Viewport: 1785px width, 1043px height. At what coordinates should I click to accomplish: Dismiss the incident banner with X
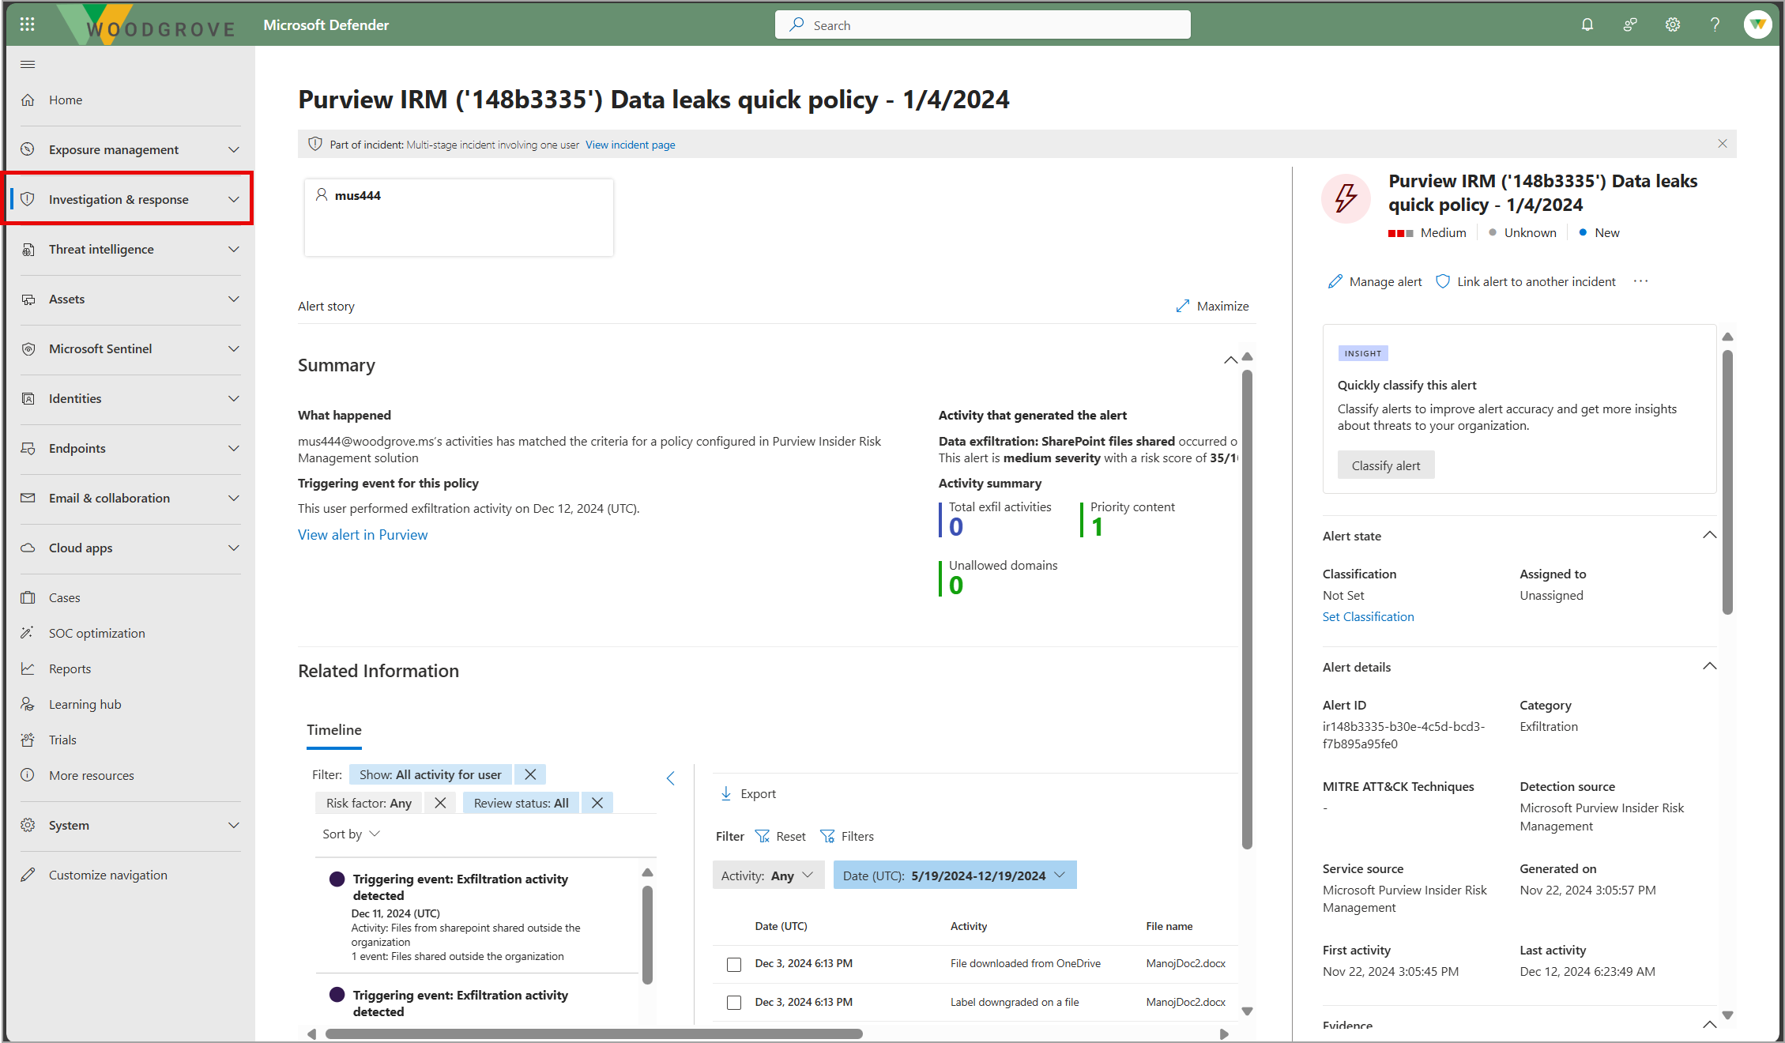click(1722, 144)
